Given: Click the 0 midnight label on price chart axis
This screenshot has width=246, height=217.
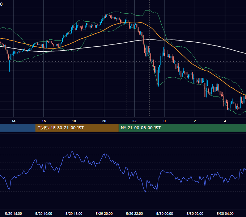Looking at the screenshot, I should pyautogui.click(x=165, y=121).
